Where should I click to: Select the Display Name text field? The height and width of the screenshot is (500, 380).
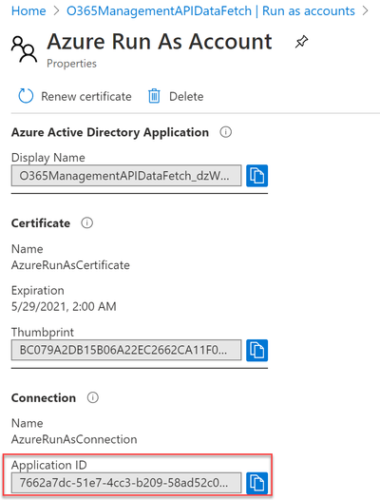(126, 176)
